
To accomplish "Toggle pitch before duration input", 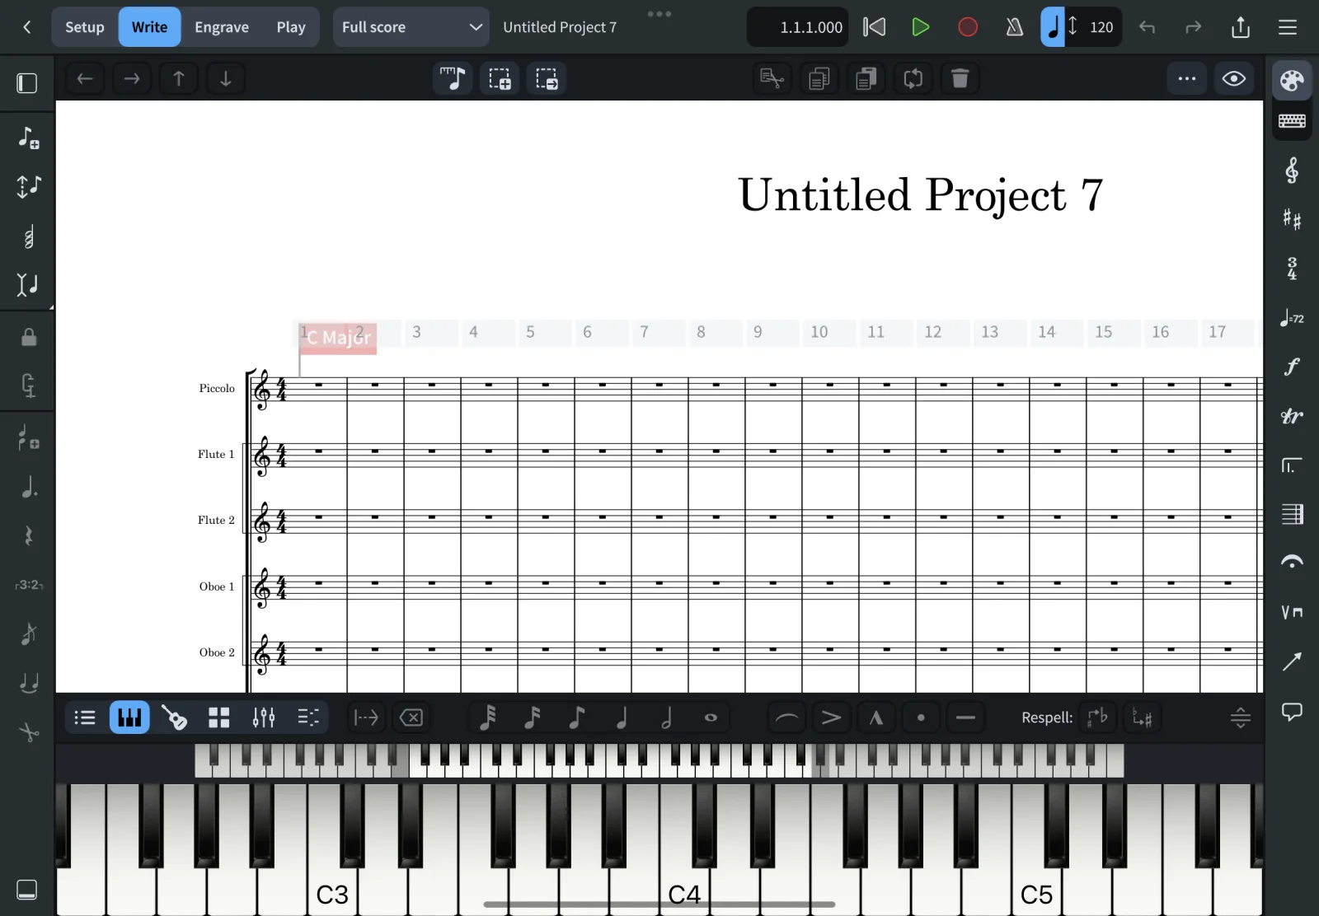I will click(28, 186).
